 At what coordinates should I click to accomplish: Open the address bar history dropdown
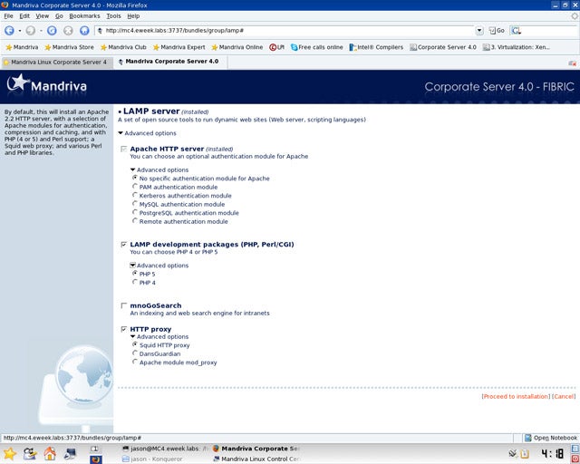pos(479,31)
